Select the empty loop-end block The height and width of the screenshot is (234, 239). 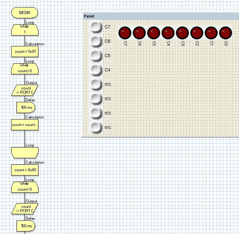click(x=24, y=153)
